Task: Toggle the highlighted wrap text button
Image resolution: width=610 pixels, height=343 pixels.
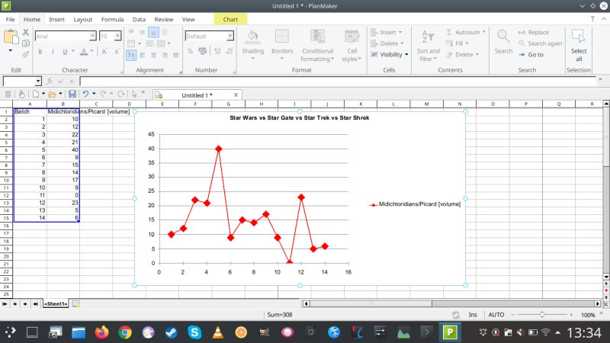Action: (131, 55)
